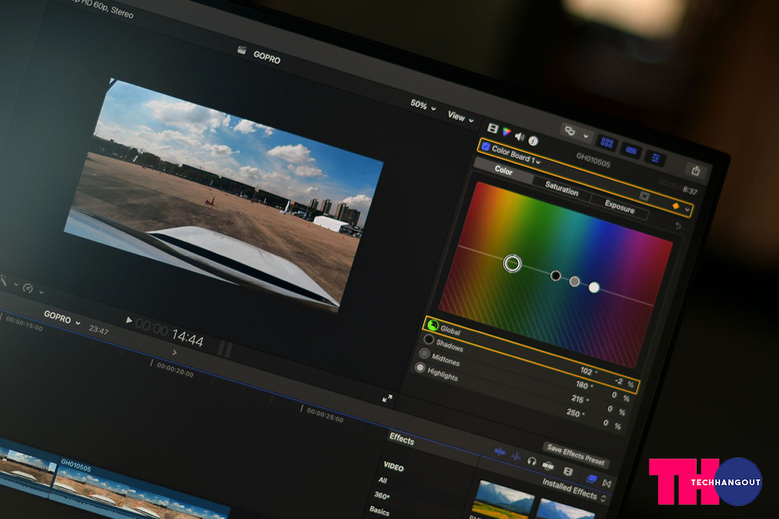Toggle the timeline layout button
The height and width of the screenshot is (519, 779).
(630, 150)
